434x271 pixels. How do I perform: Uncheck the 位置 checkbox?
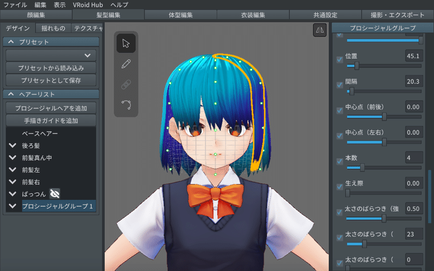pos(340,59)
